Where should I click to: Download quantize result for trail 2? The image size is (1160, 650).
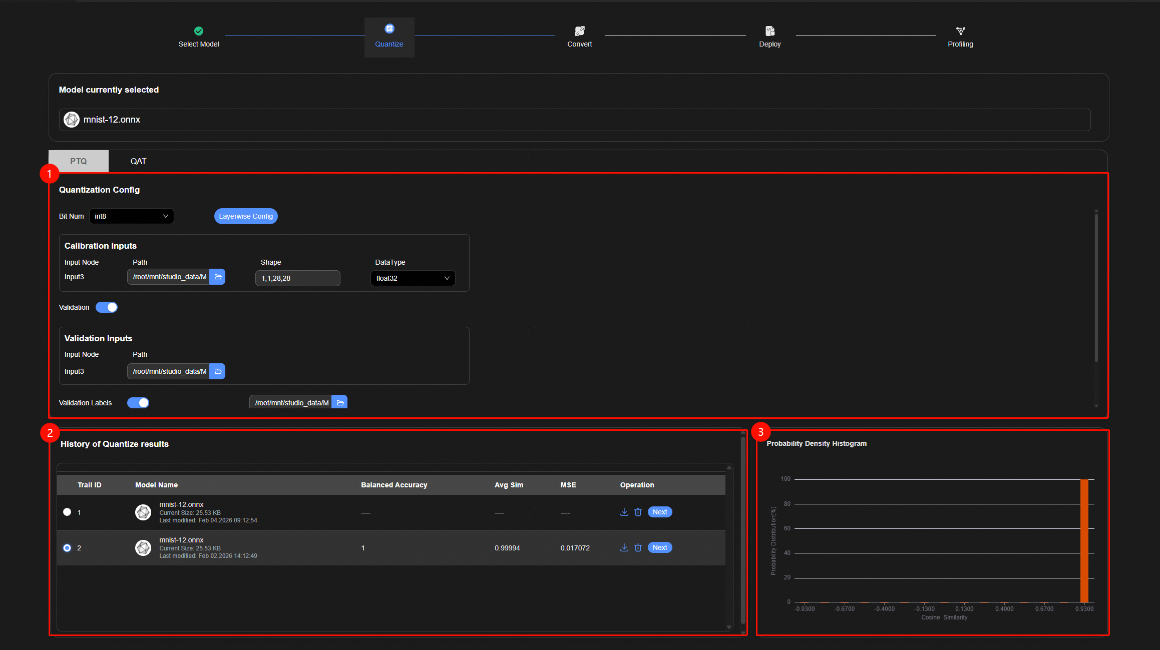624,547
